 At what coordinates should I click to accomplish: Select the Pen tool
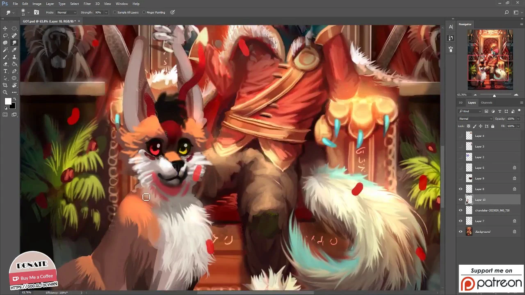(x=14, y=71)
